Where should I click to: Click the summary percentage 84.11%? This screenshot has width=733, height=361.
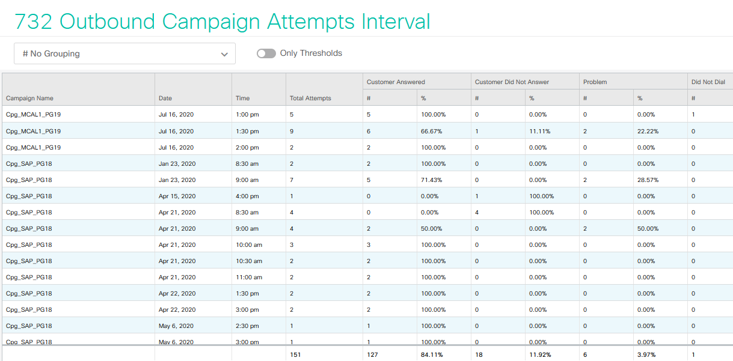(432, 354)
